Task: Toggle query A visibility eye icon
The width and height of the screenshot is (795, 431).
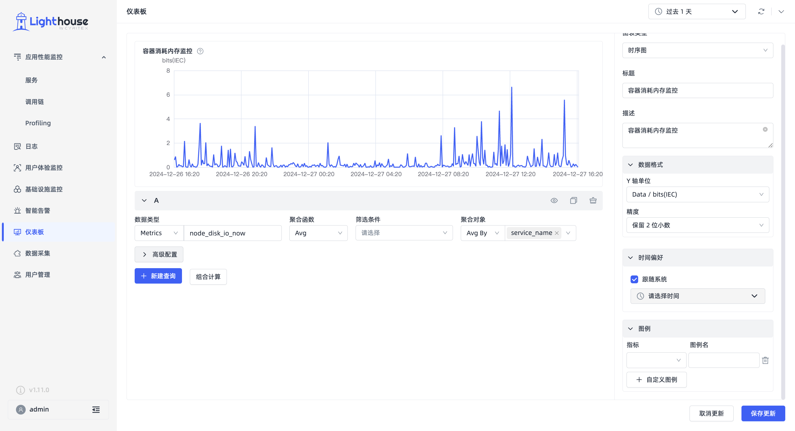Action: (554, 201)
